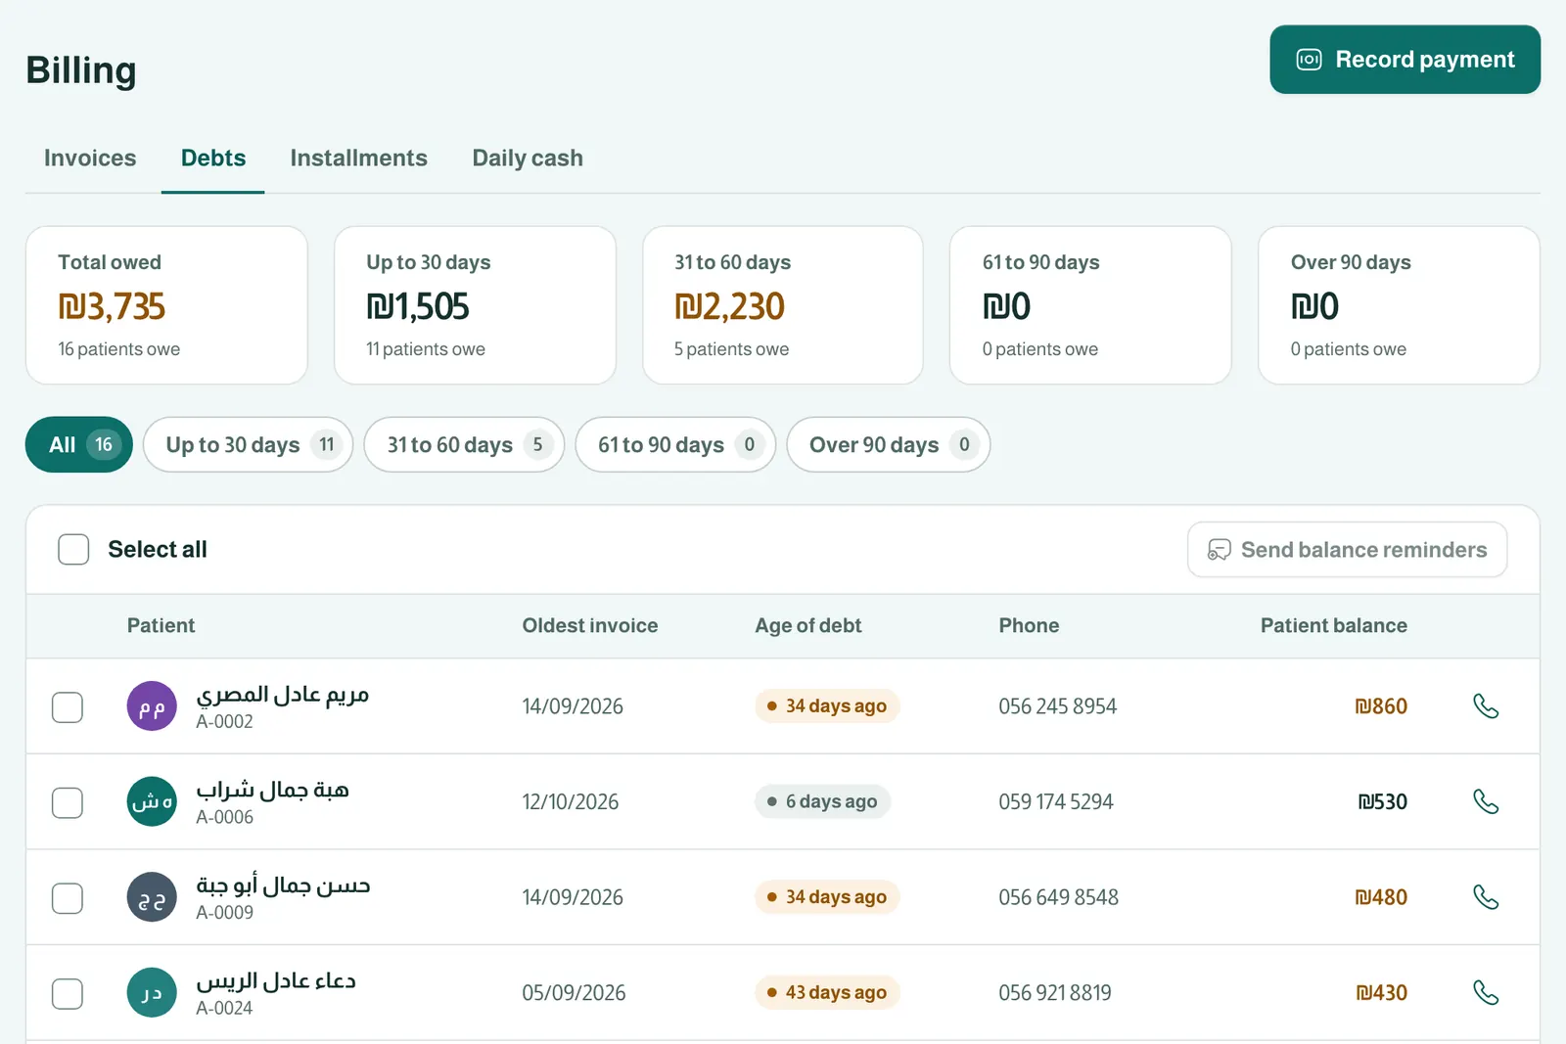The image size is (1566, 1044).
Task: Open avatar of patient A-0024
Action: (x=152, y=992)
